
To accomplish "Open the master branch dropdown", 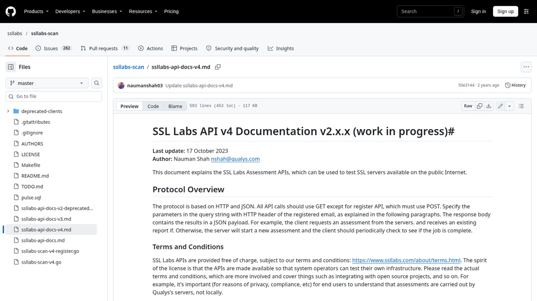I will [x=47, y=83].
